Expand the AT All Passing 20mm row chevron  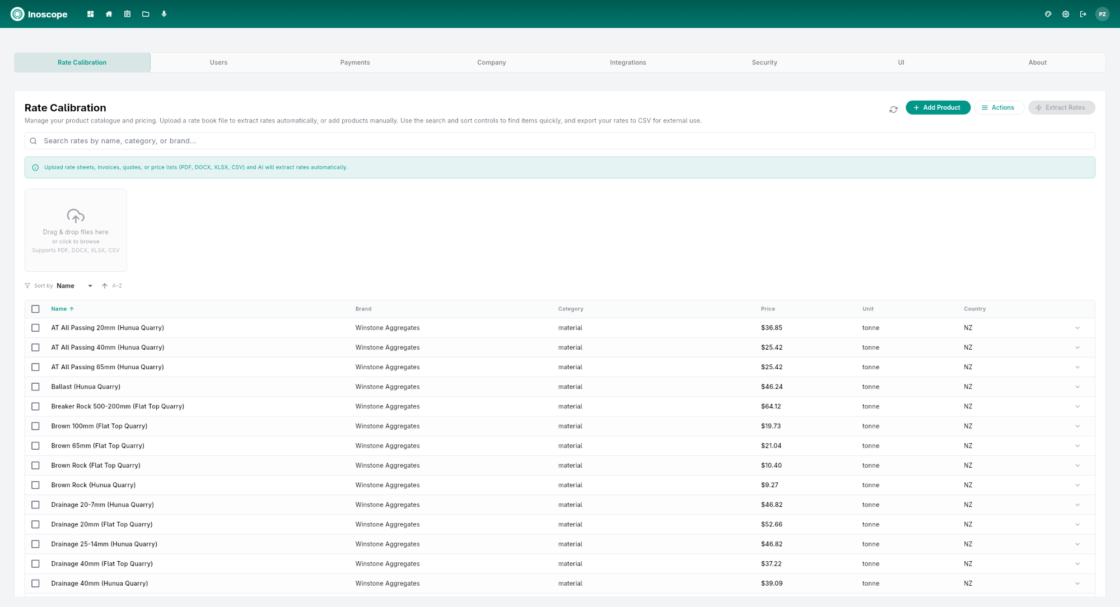(1077, 328)
